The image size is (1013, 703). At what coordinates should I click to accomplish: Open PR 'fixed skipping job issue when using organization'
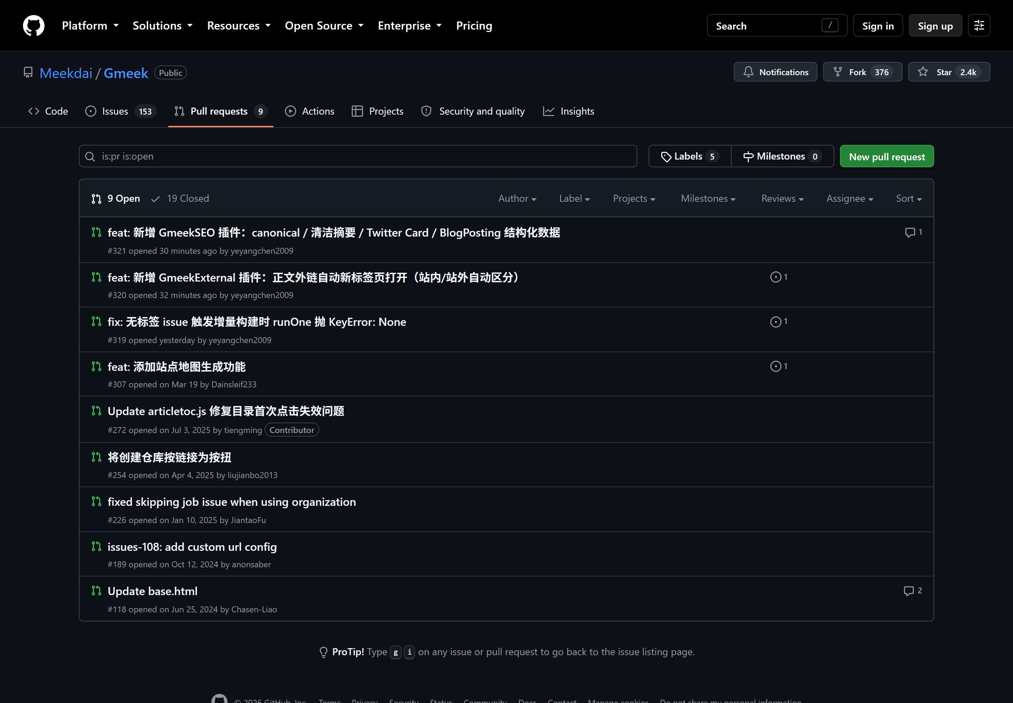point(232,502)
